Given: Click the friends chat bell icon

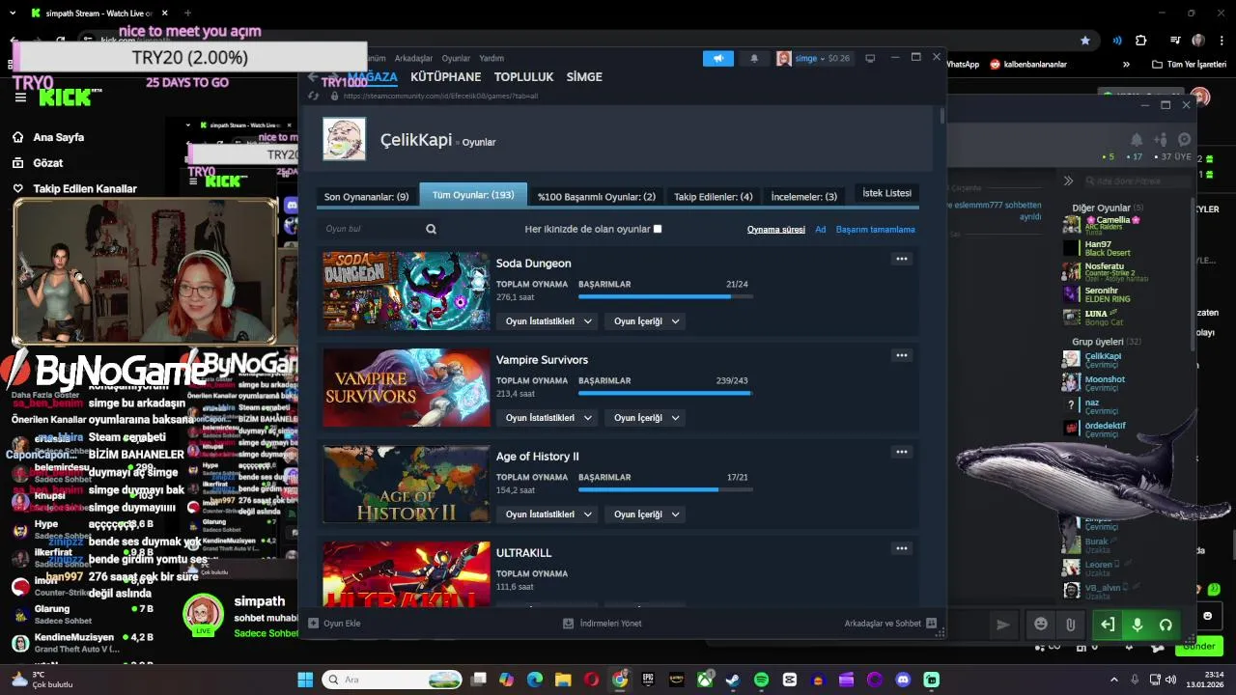Looking at the screenshot, I should pos(1137,140).
